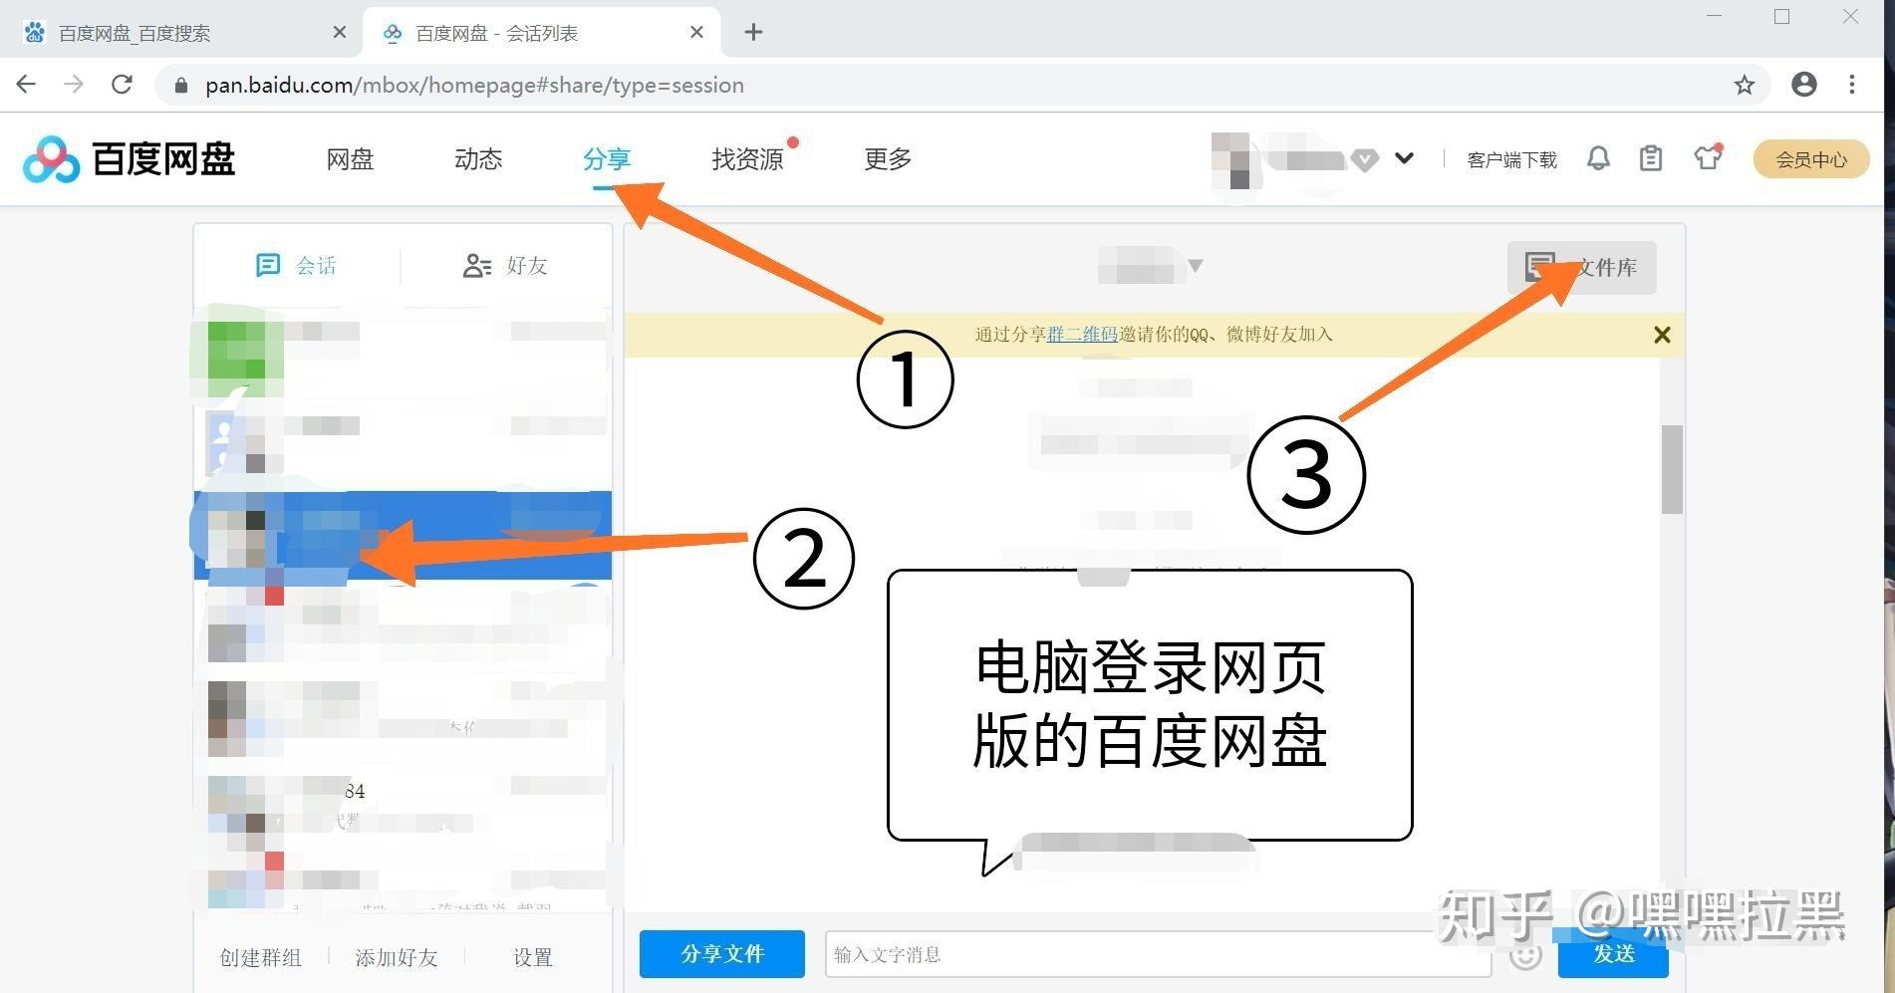
Task: Open the clipboard task list icon
Action: (x=1651, y=158)
